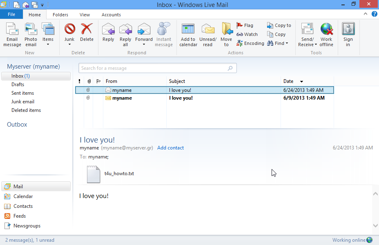Watch the selected conversation

coord(247,34)
